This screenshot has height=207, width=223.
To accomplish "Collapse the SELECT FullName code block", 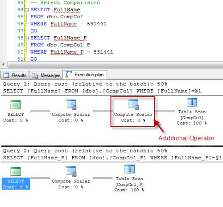I will (27, 10).
